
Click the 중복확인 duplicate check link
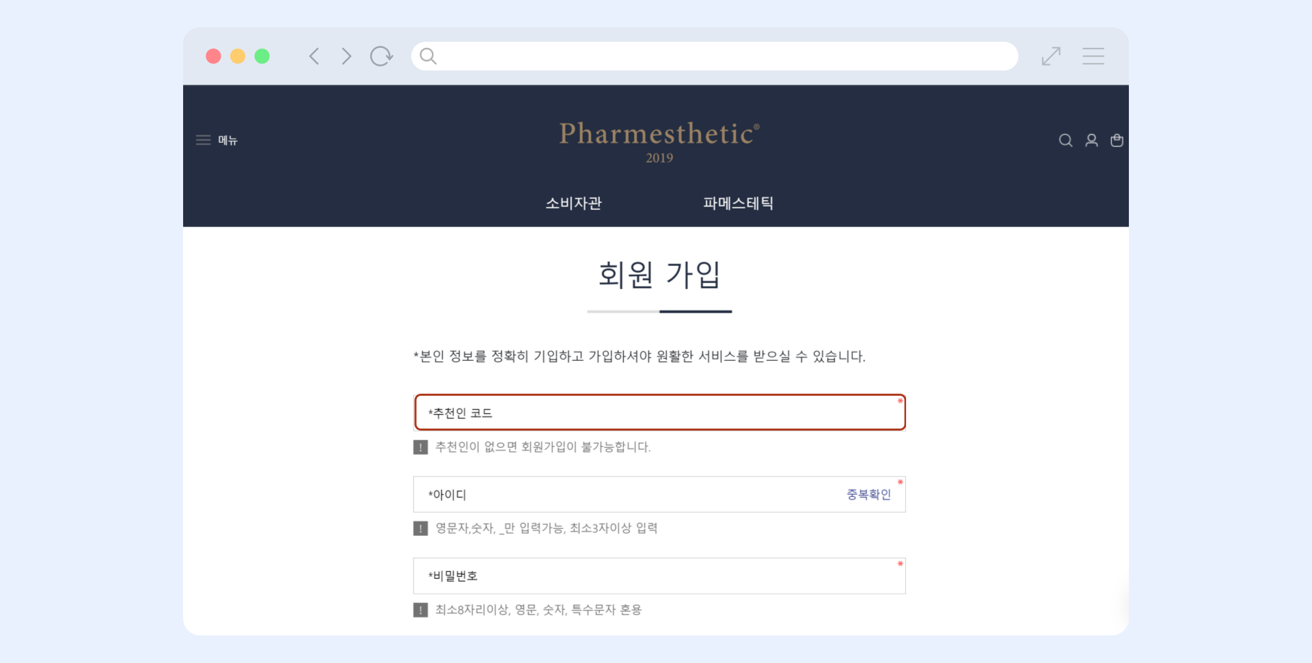coord(869,494)
